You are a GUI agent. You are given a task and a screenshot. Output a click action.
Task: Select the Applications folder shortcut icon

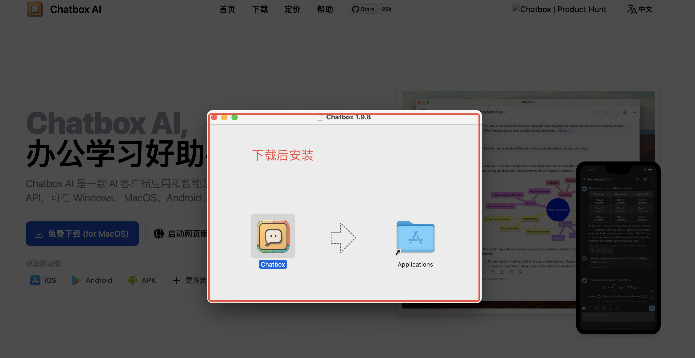click(415, 237)
